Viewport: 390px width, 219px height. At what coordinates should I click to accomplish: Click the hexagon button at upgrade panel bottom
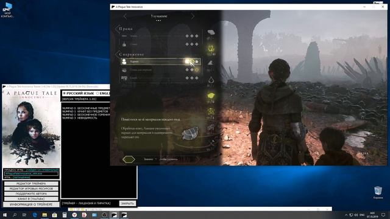pos(129,159)
